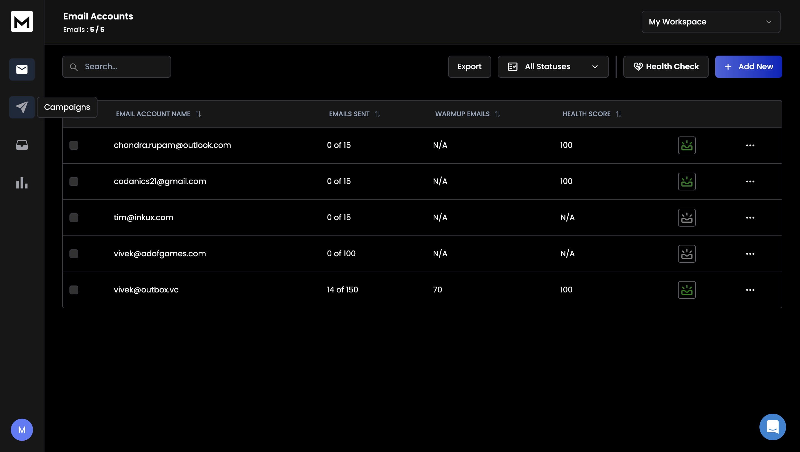Open the chat support bubble
Screen dimensions: 800x452
[x=772, y=427]
